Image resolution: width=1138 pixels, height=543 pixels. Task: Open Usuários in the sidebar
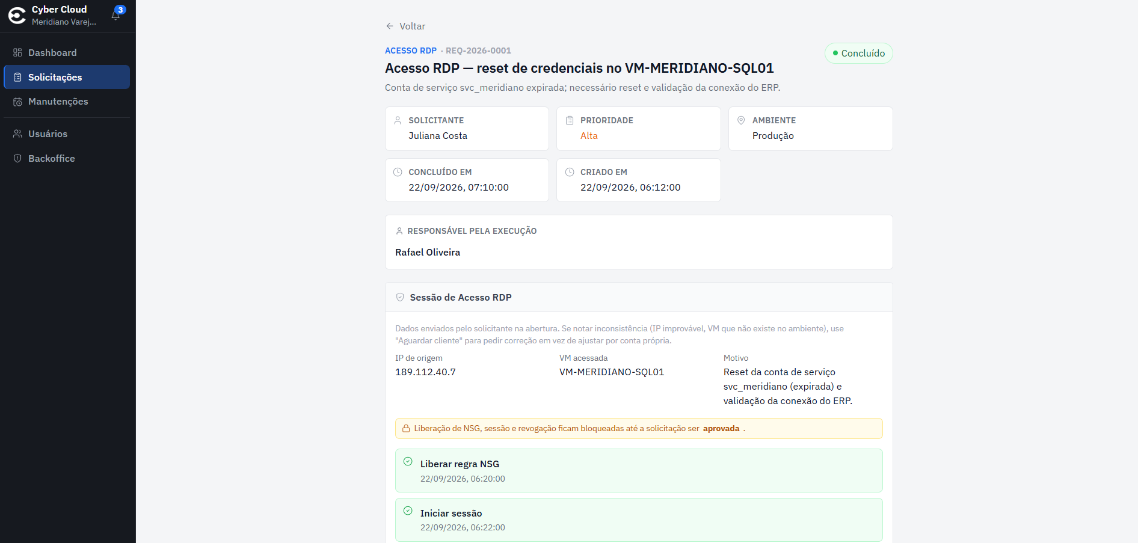pos(67,133)
